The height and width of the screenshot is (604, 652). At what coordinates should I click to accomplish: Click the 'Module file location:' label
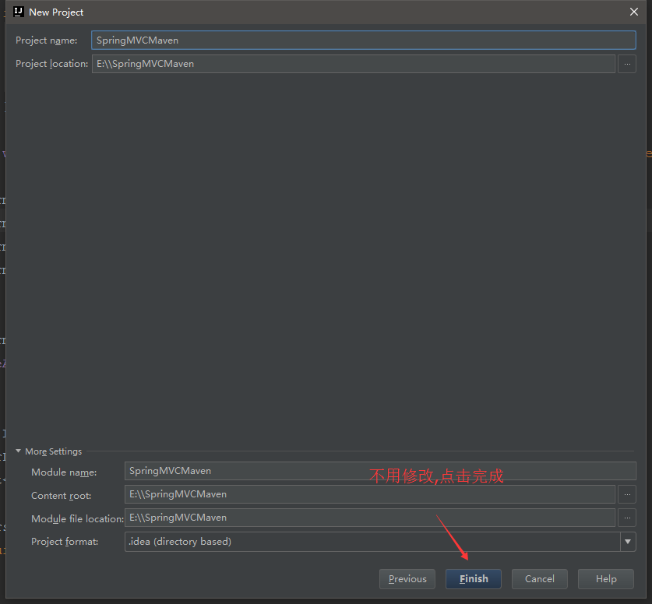pyautogui.click(x=77, y=519)
